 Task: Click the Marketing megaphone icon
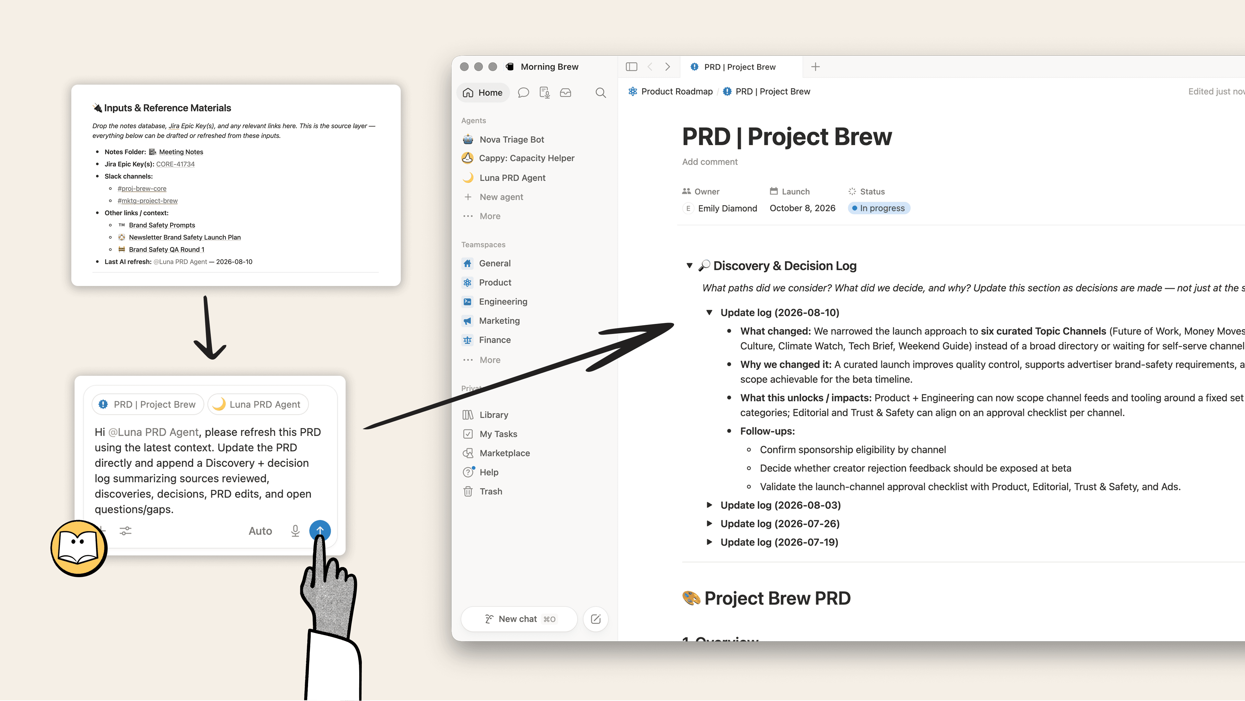[x=467, y=321]
